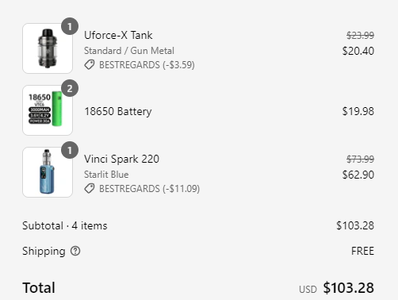Click the quantity badge 2 on battery thumbnail
The width and height of the screenshot is (398, 300).
click(70, 88)
